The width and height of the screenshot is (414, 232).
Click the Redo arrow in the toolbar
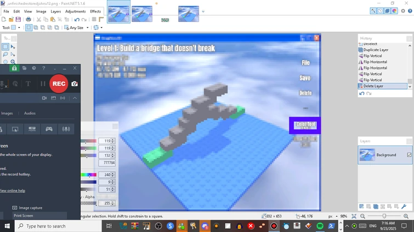(84, 19)
